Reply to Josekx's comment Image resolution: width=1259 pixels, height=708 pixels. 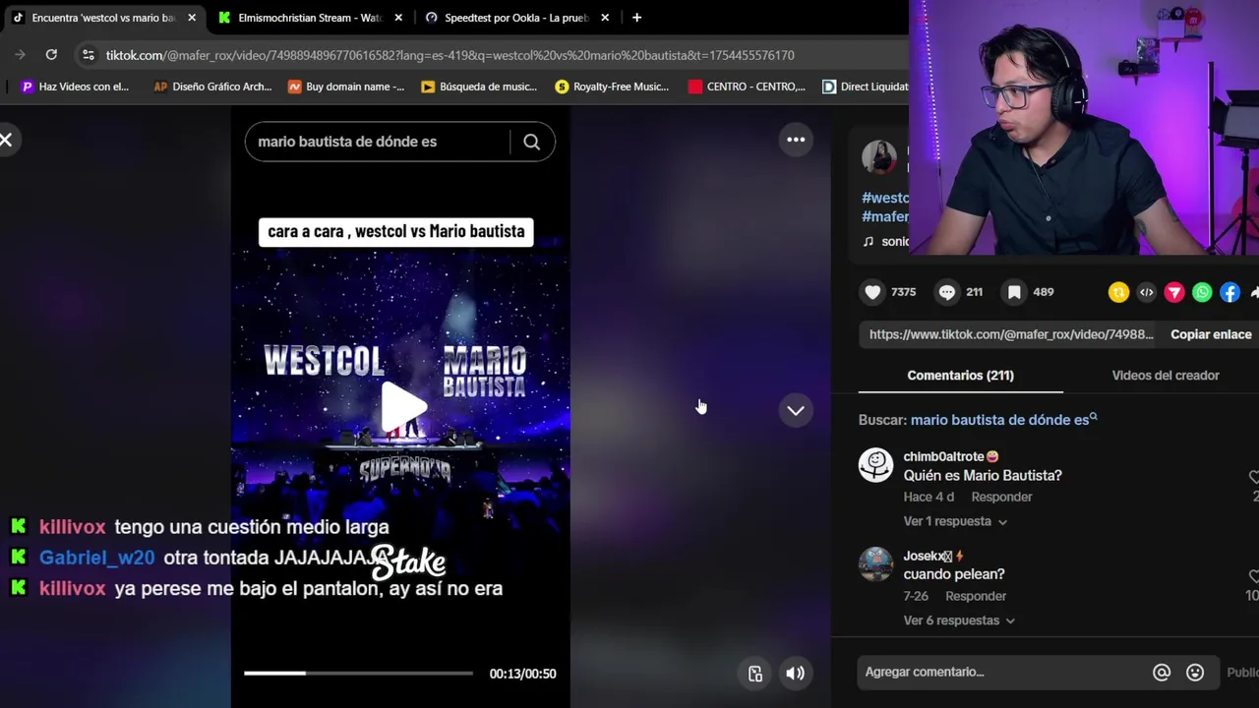(x=976, y=596)
